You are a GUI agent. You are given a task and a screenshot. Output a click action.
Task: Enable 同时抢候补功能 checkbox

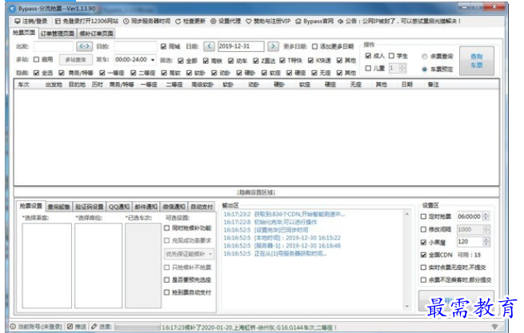[166, 228]
